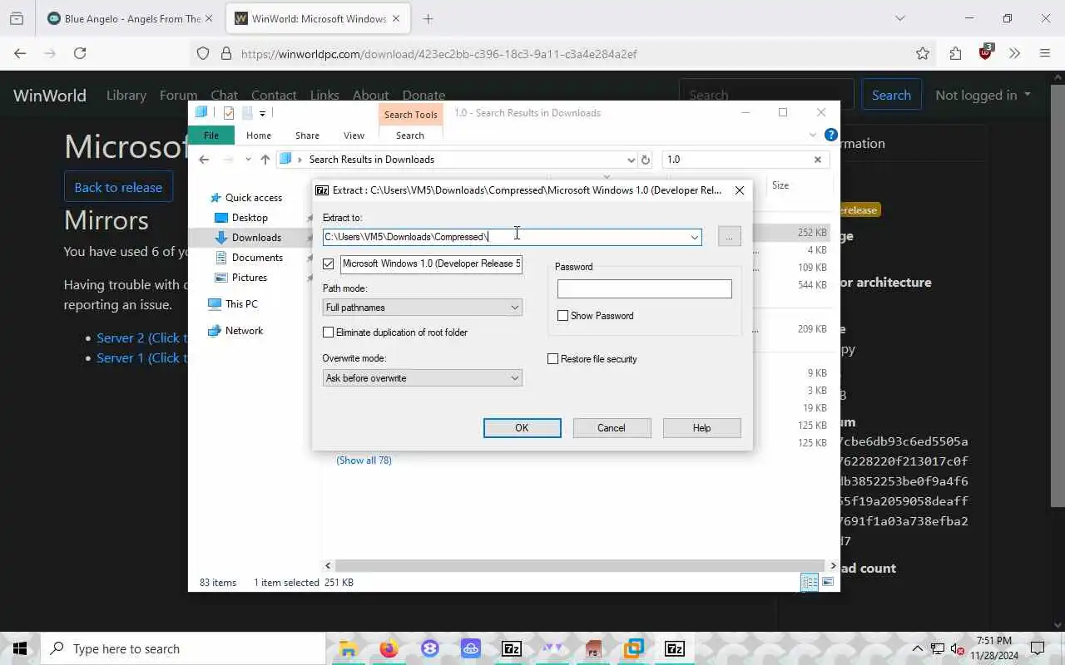Browse for extraction folder with ... button
Screen dimensions: 1065x665
(729, 237)
